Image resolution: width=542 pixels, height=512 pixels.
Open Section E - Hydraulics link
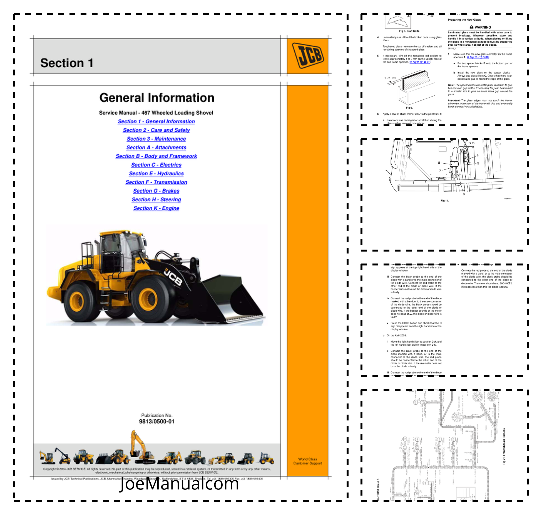point(156,174)
